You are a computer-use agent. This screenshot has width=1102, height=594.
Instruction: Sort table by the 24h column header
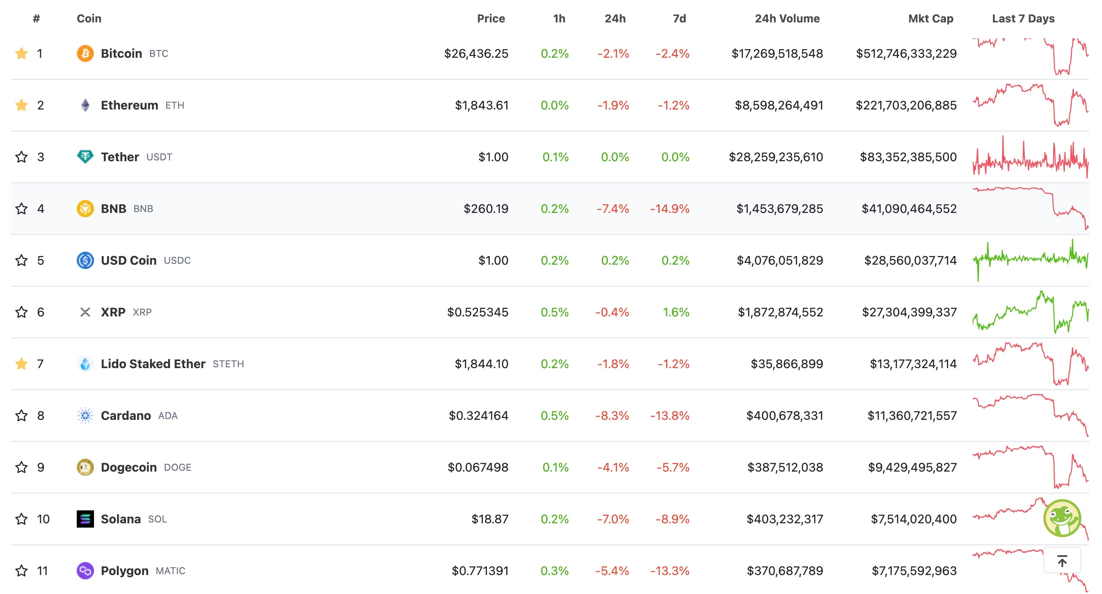pos(615,19)
